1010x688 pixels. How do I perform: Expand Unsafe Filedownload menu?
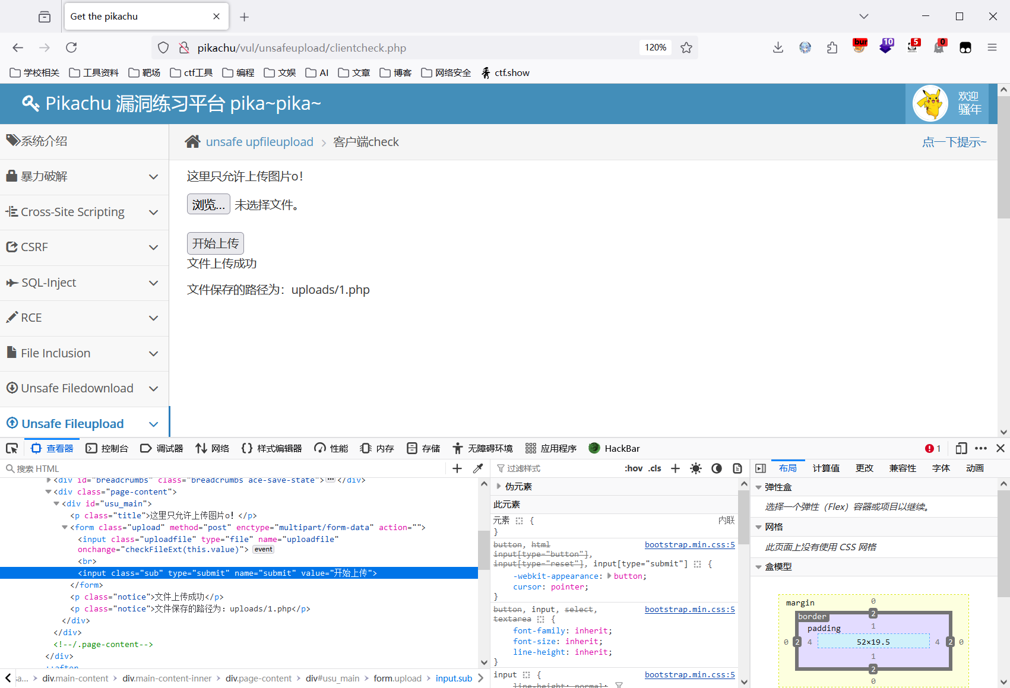click(x=84, y=388)
